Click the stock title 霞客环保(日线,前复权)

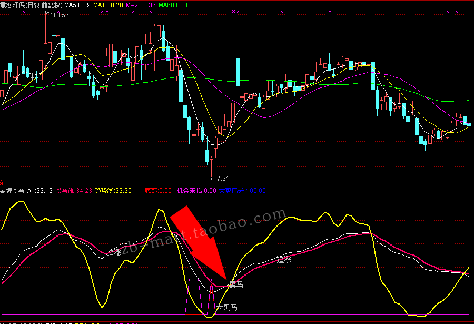[x=31, y=5]
